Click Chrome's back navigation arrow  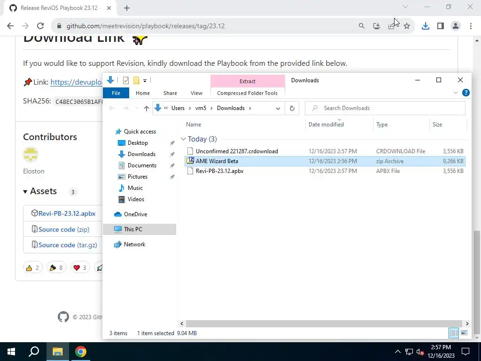pyautogui.click(x=10, y=26)
